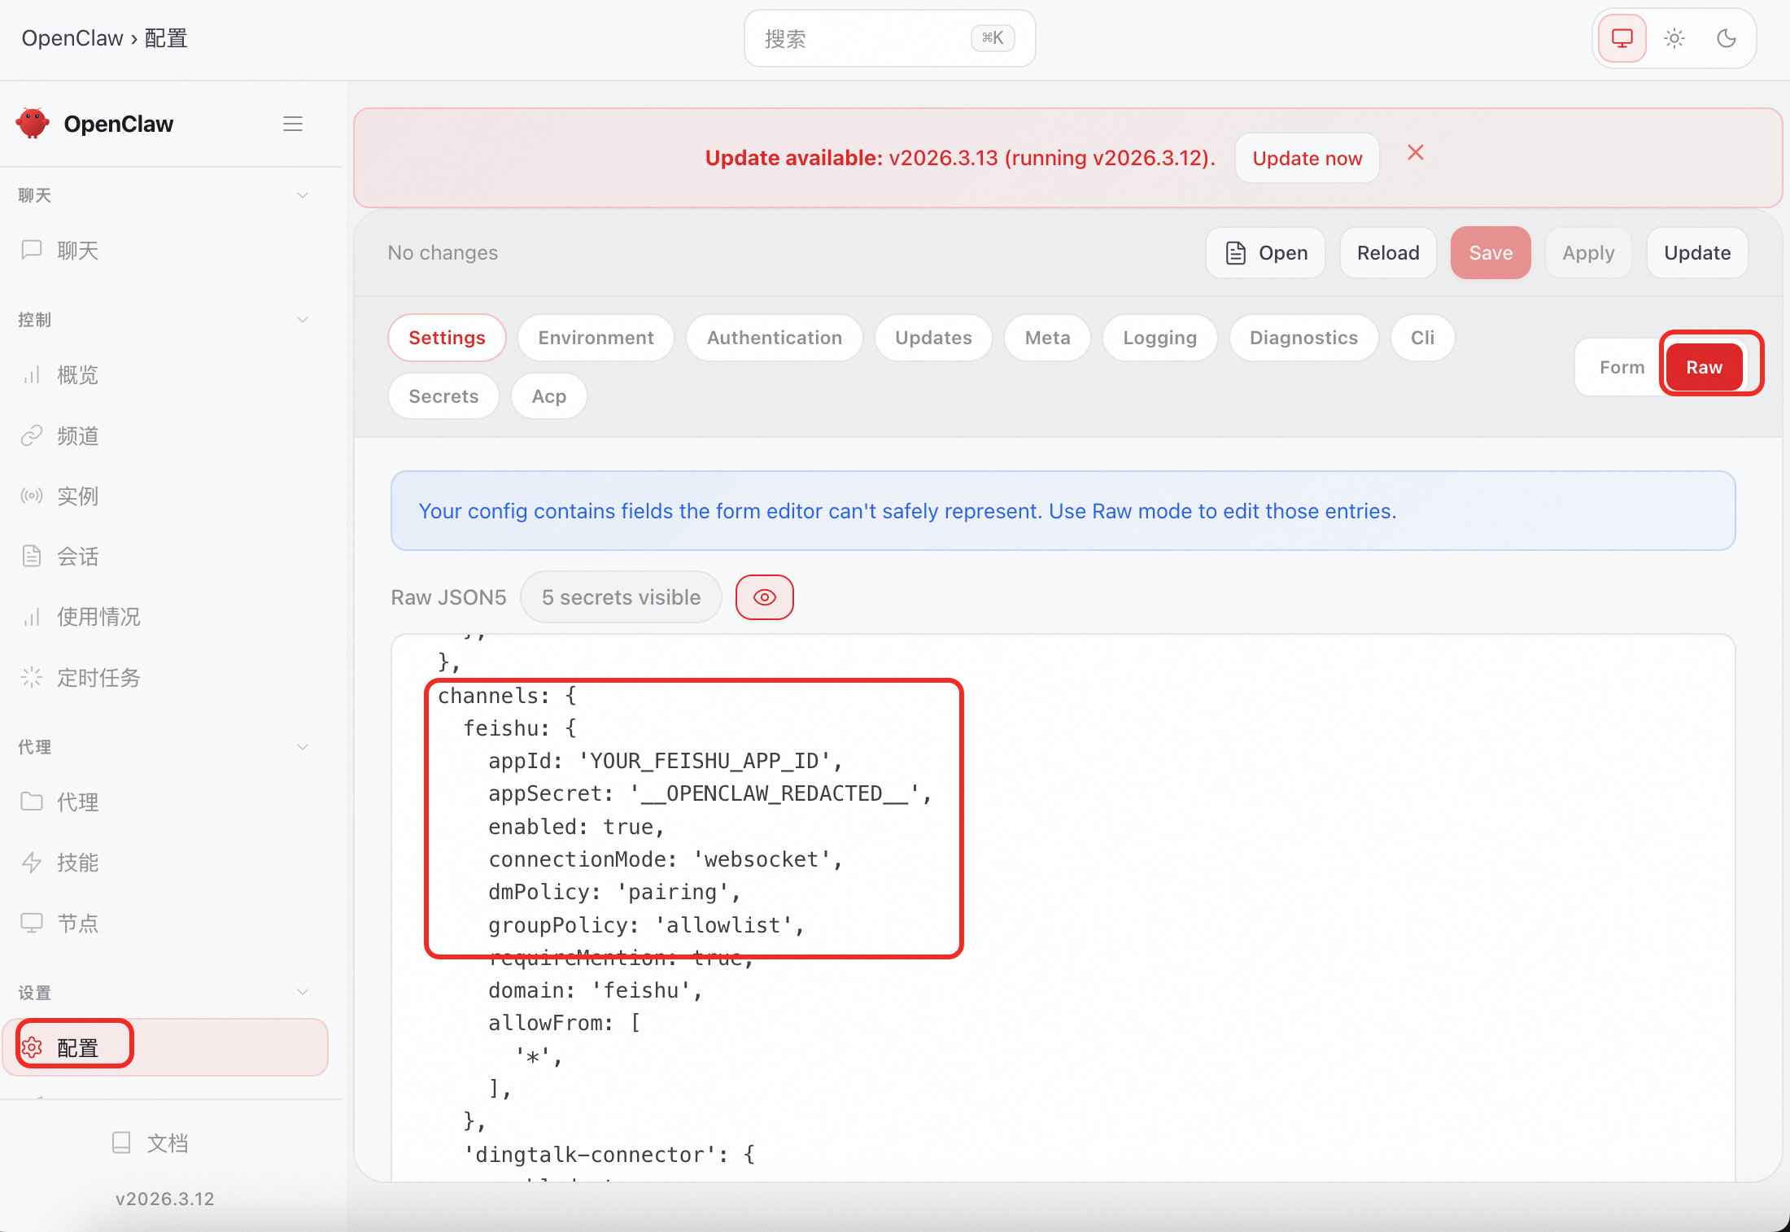Open the Logging config tab
Viewport: 1790px width, 1232px height.
click(x=1159, y=338)
